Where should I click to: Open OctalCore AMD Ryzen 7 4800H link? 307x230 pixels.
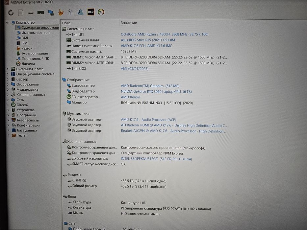point(165,34)
